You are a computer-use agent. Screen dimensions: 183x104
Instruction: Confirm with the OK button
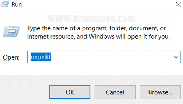tap(70, 92)
